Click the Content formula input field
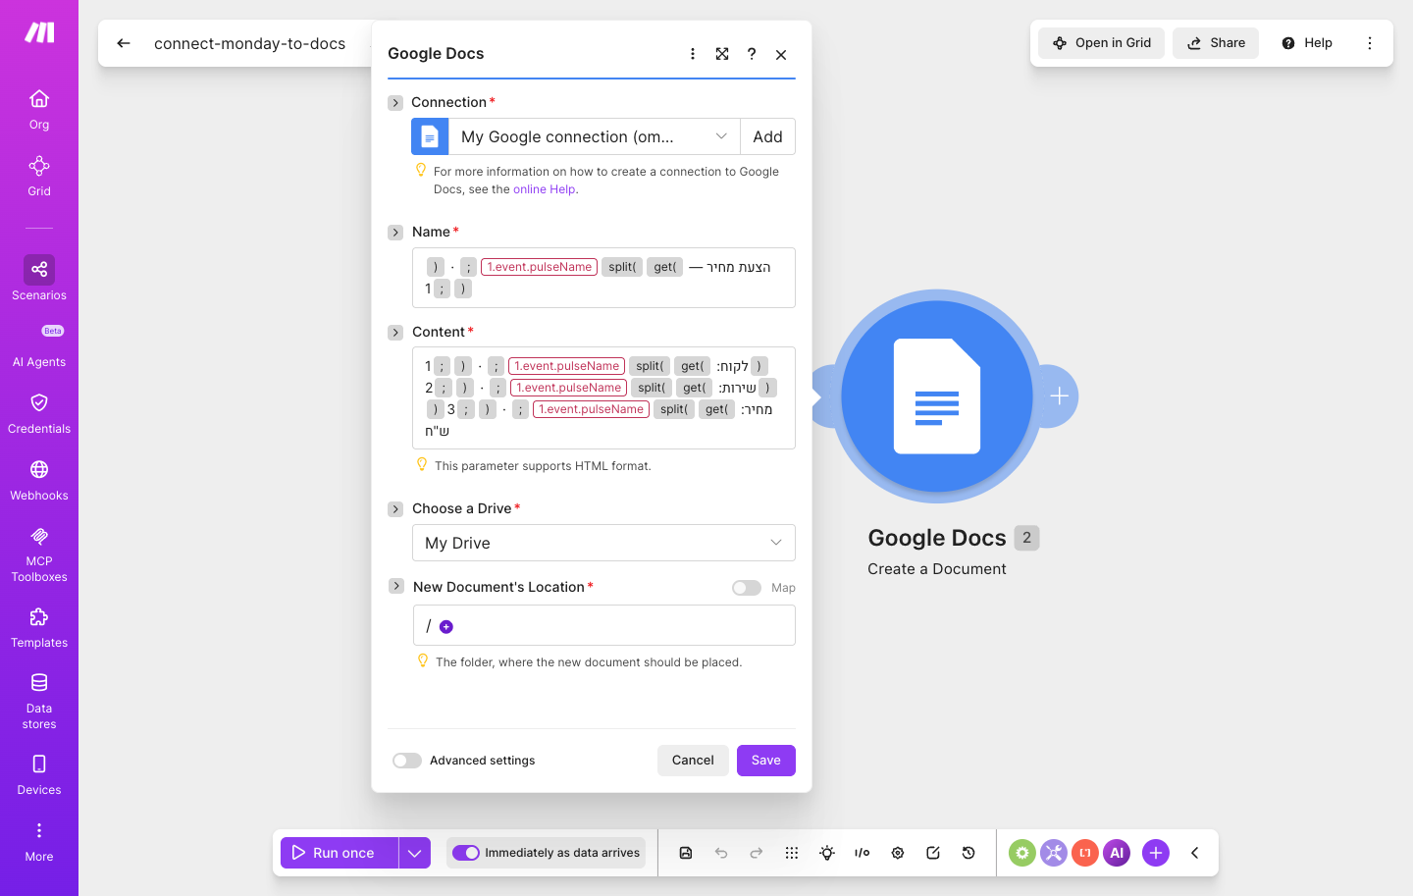 [x=603, y=397]
